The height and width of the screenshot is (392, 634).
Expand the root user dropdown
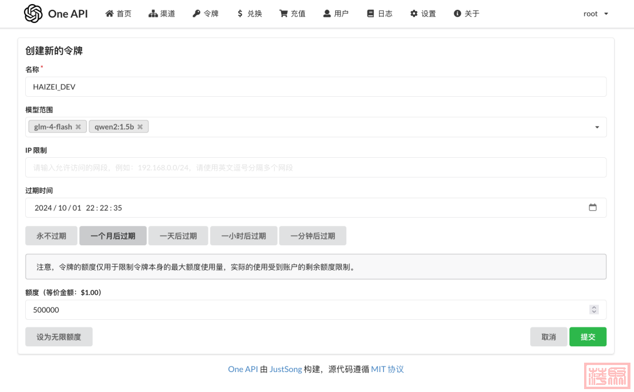(596, 13)
